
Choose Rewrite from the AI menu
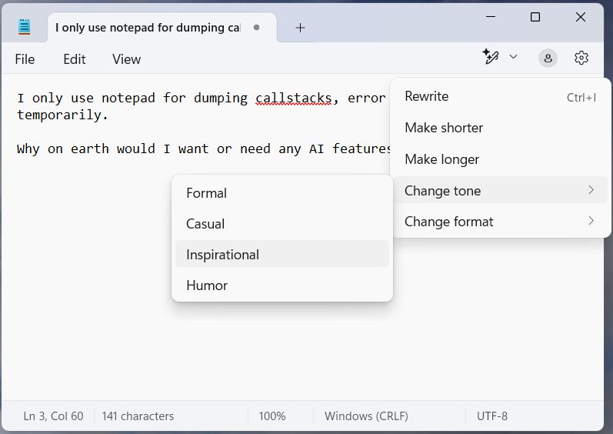point(501,97)
